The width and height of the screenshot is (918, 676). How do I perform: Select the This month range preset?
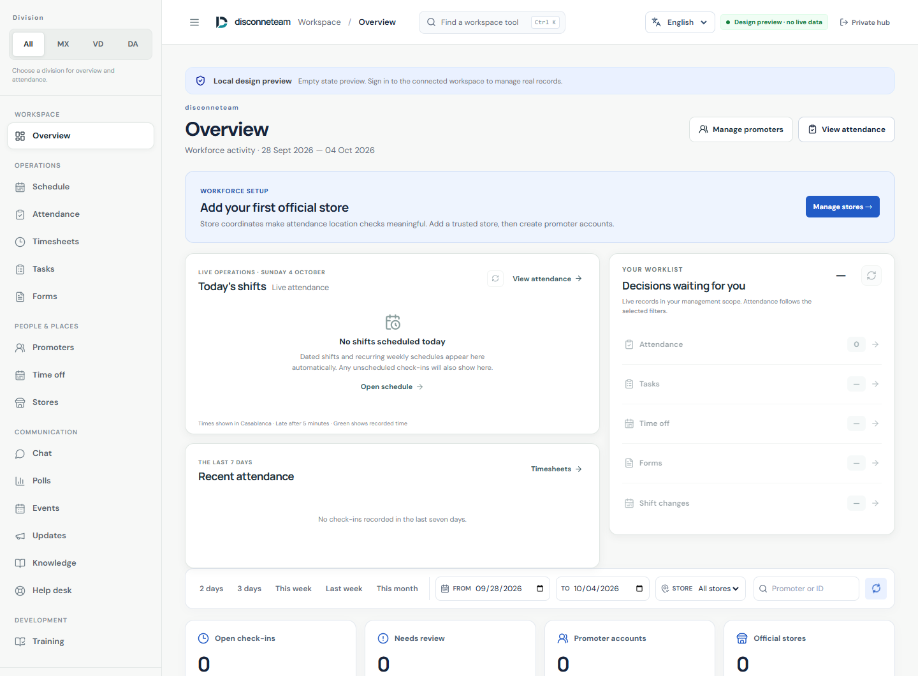tap(397, 589)
